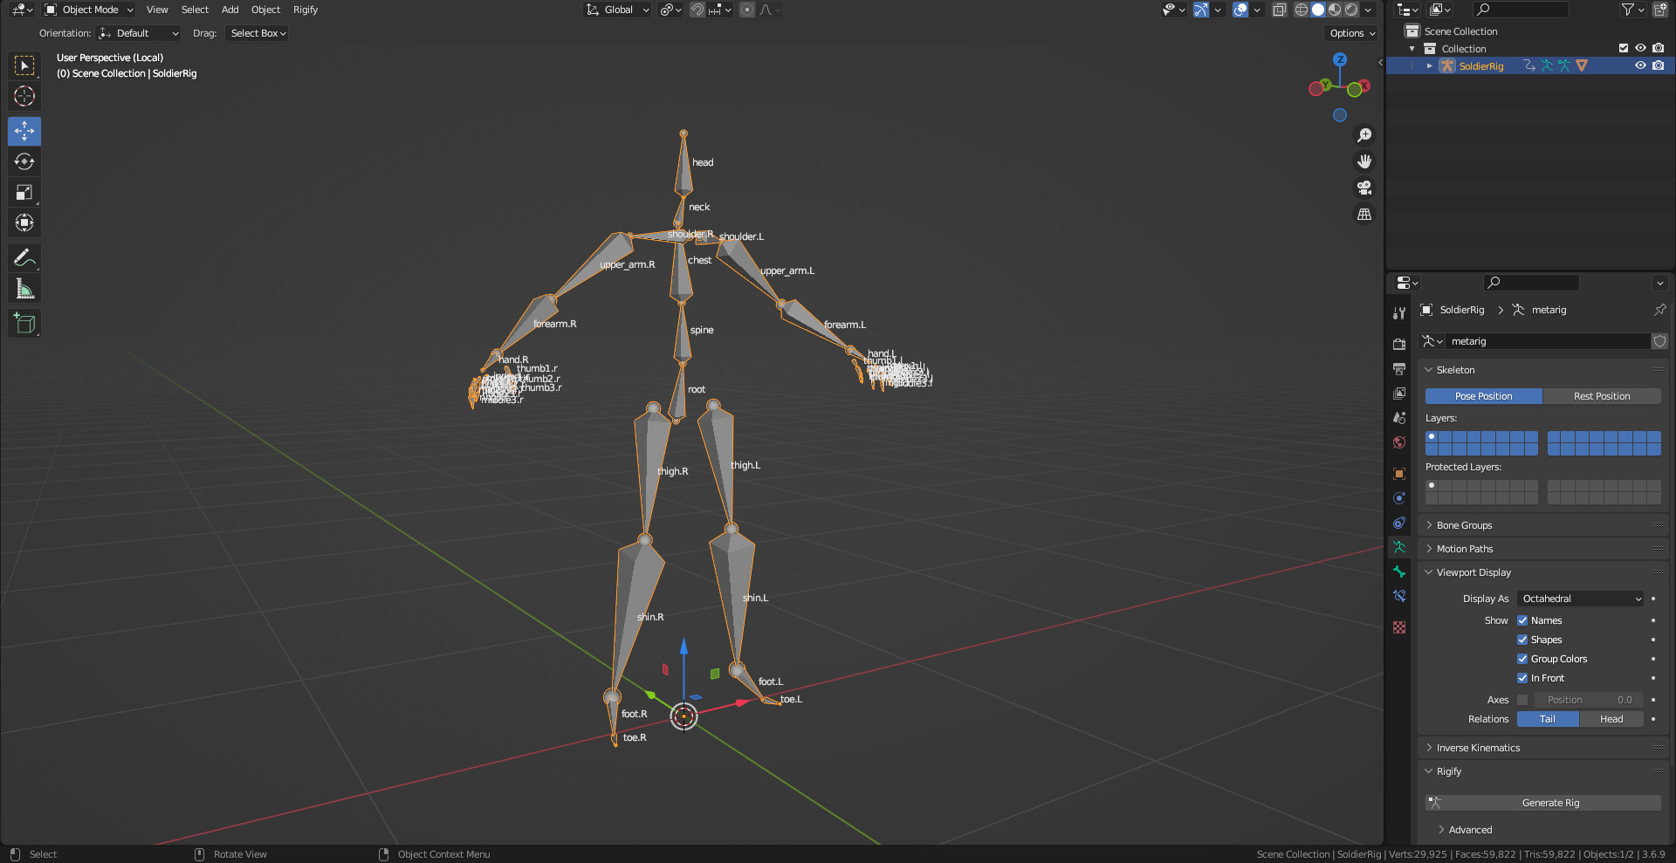This screenshot has height=863, width=1676.
Task: Toggle X-ray display in viewport header
Action: coord(1279,10)
